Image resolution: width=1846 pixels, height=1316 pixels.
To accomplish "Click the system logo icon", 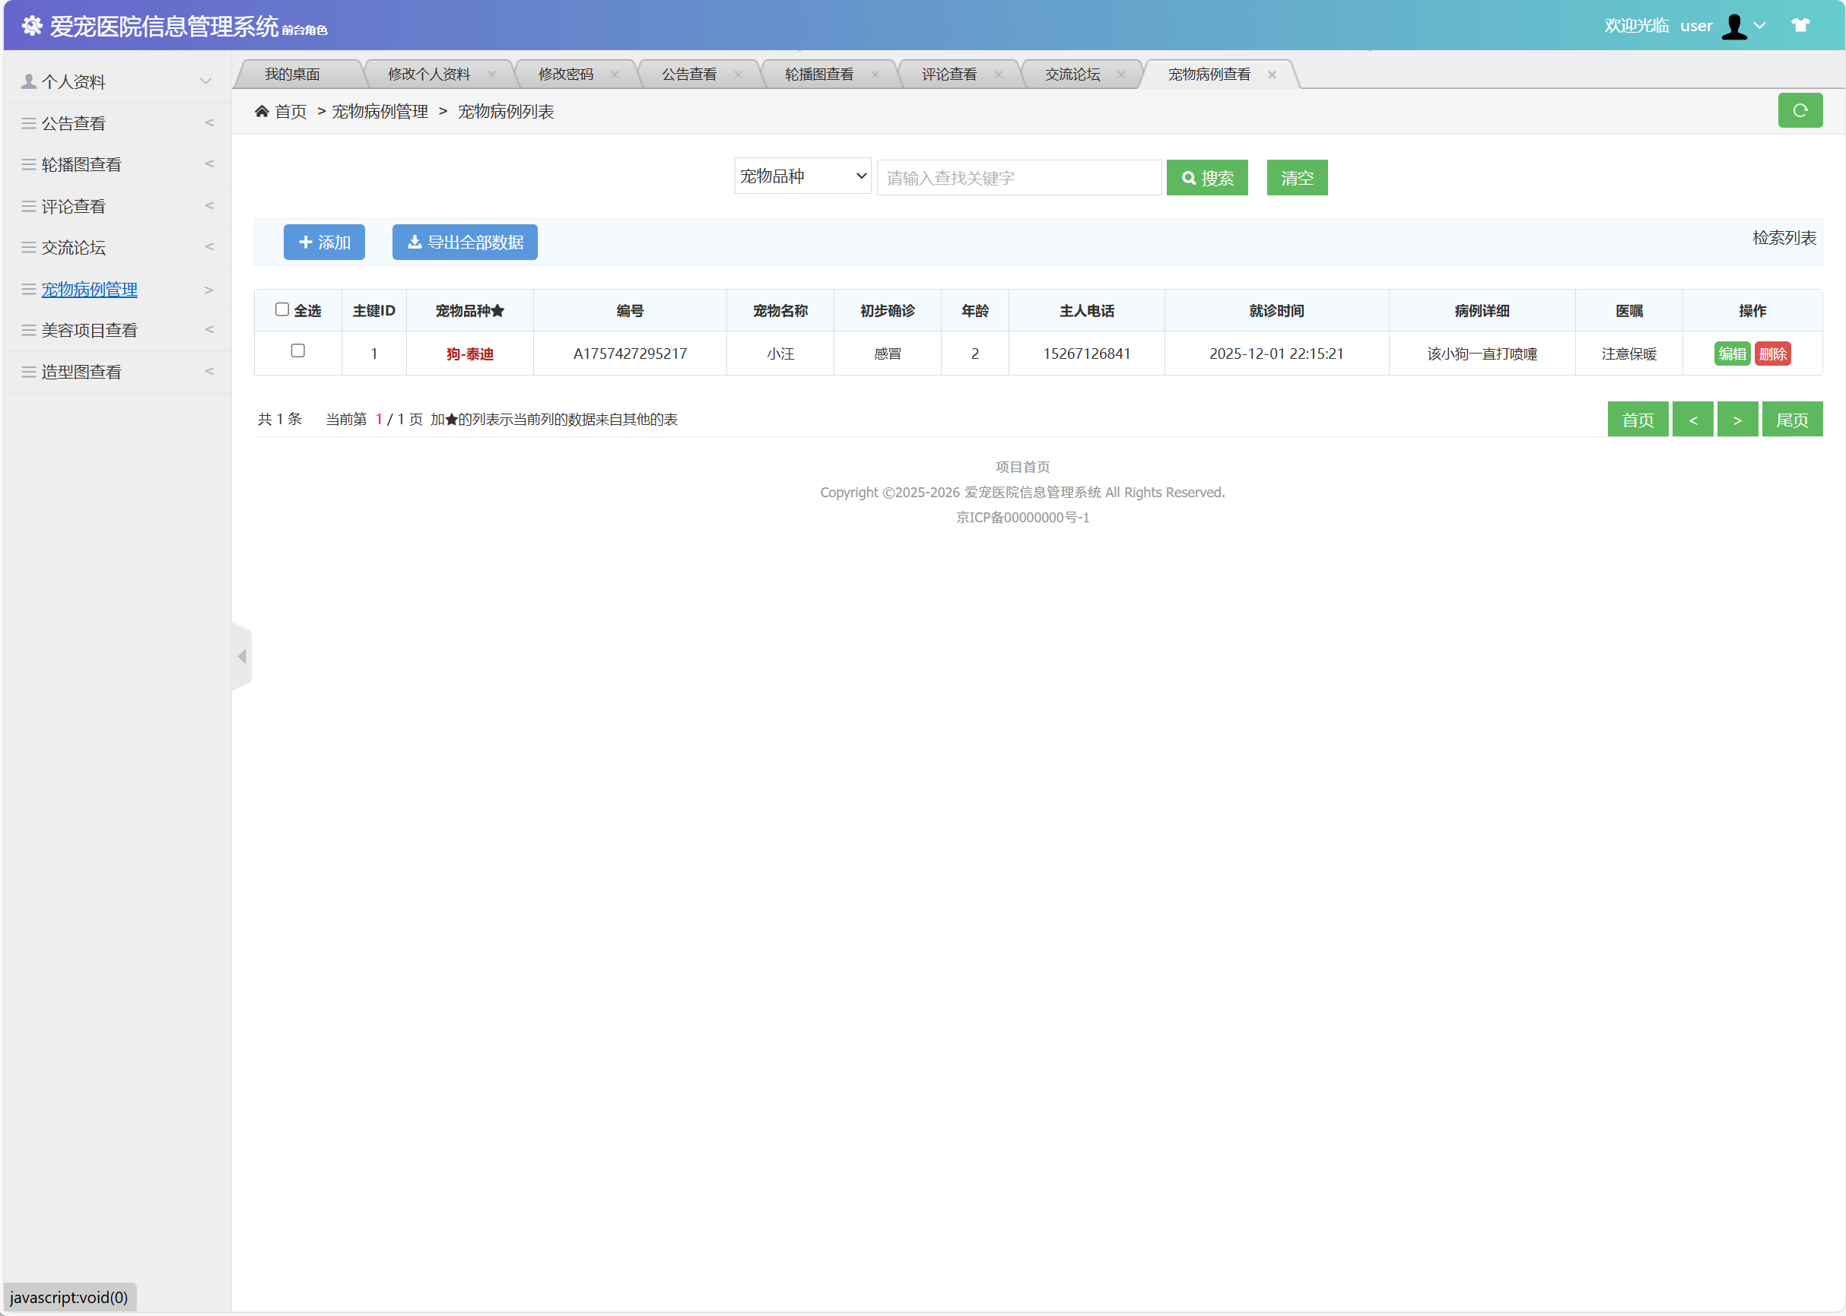I will tap(32, 26).
